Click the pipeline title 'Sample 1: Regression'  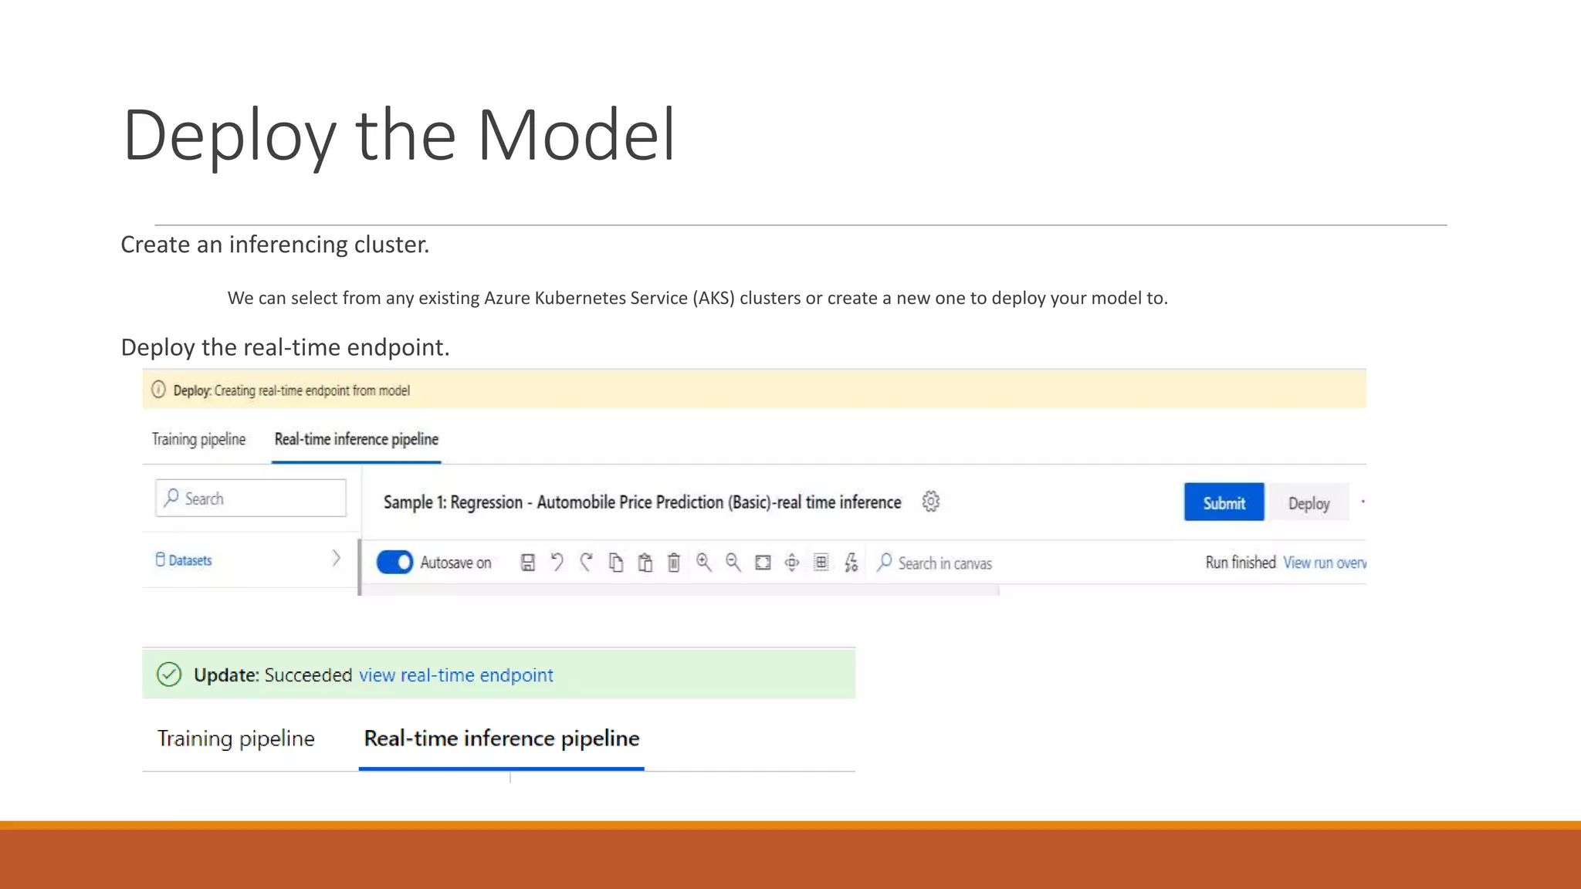[x=642, y=502]
